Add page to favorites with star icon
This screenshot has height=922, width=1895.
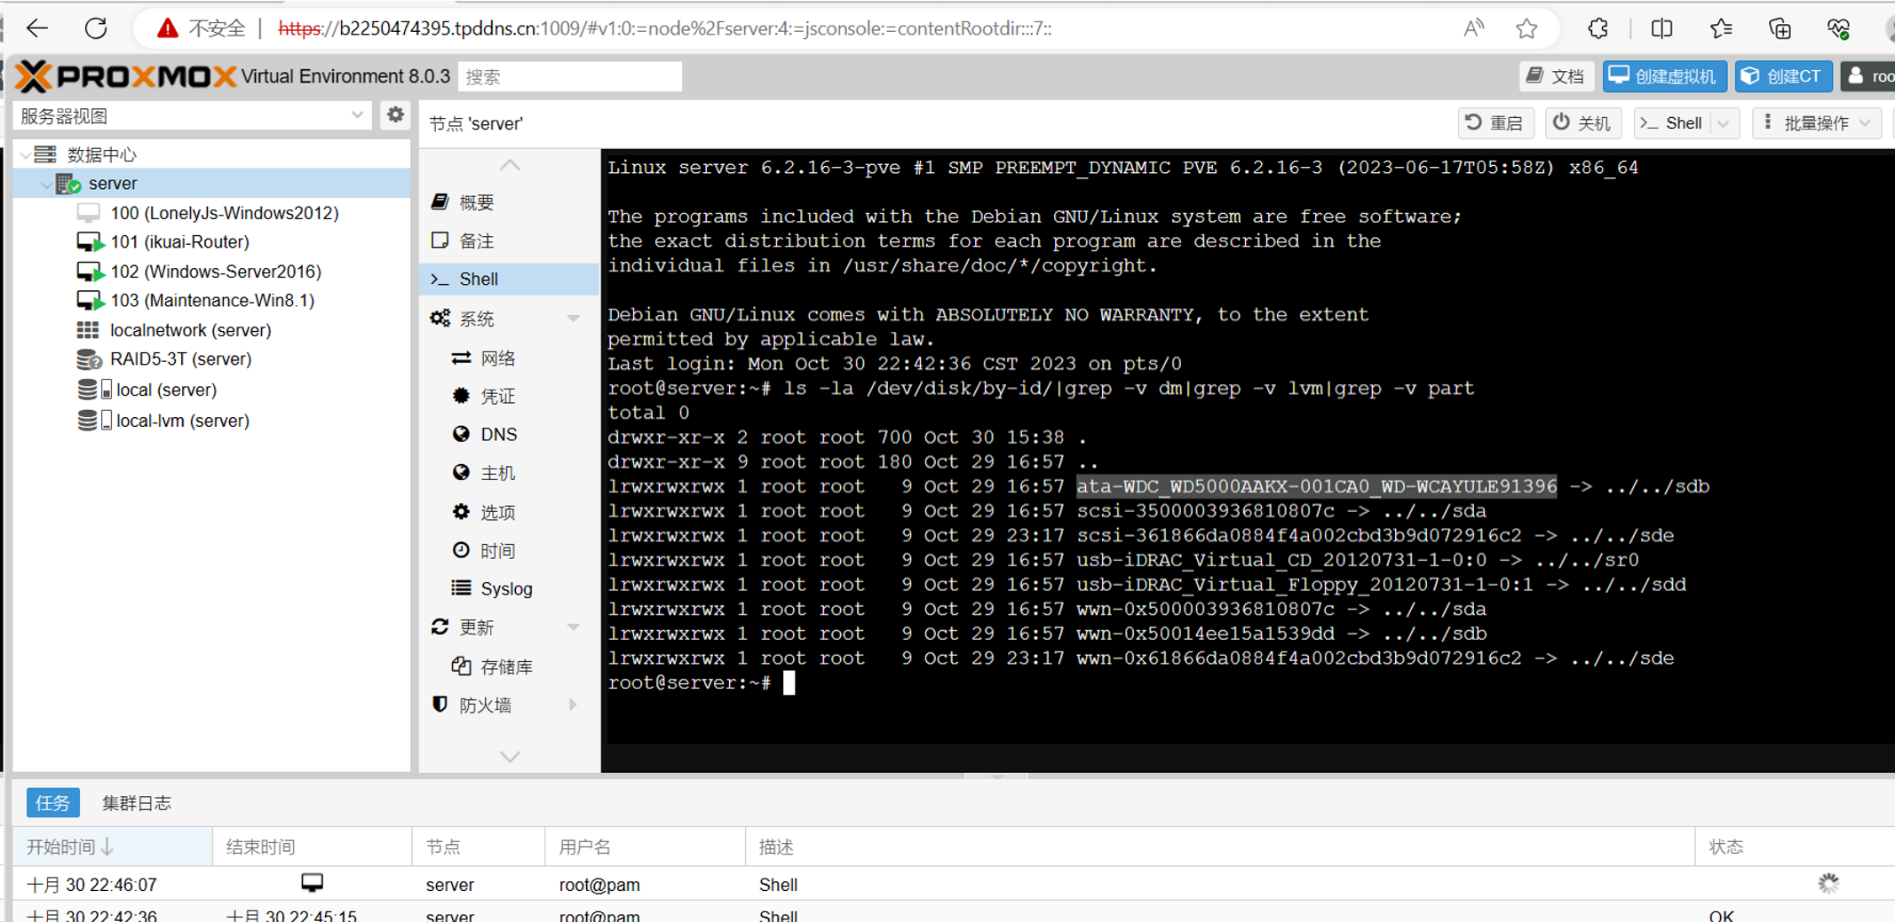point(1526,28)
